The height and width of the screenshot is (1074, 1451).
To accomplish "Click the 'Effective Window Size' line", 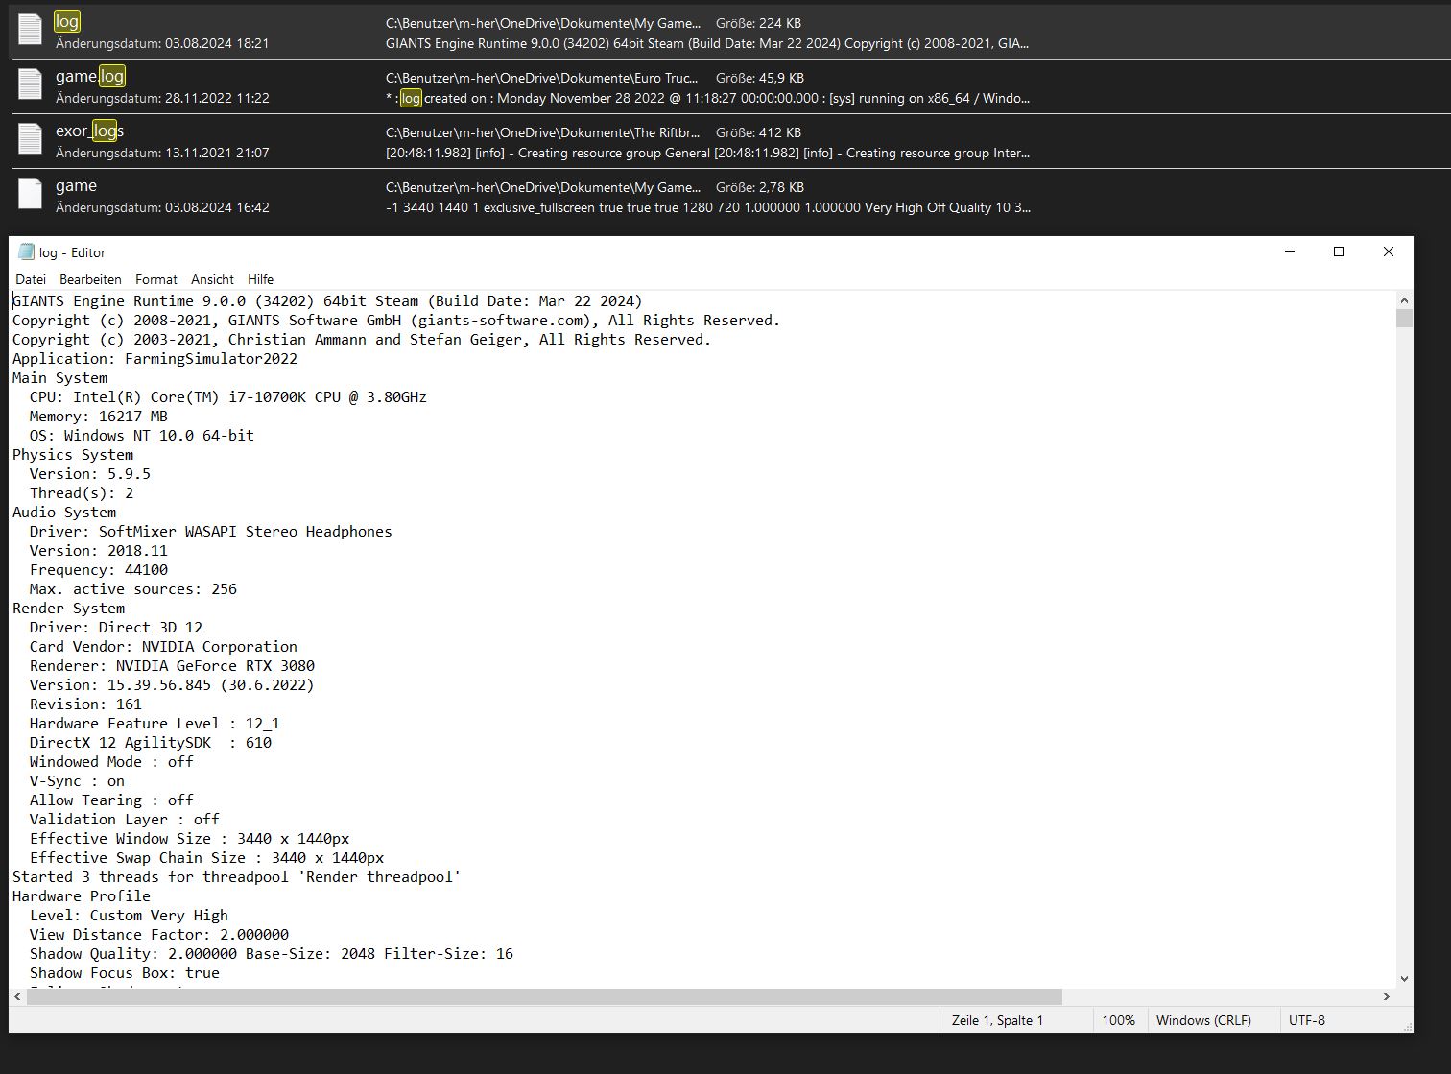I will point(189,838).
